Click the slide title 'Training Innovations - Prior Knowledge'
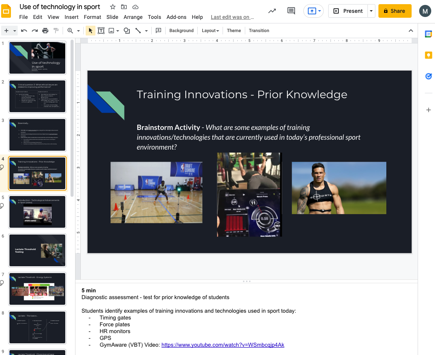Viewport: 435px width, 355px height. tap(242, 94)
